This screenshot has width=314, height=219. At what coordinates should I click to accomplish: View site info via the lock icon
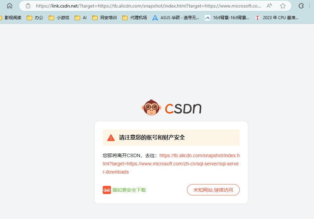(28, 6)
